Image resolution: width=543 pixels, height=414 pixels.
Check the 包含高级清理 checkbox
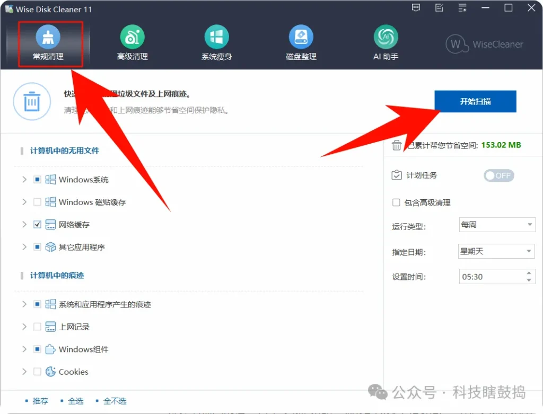(396, 202)
